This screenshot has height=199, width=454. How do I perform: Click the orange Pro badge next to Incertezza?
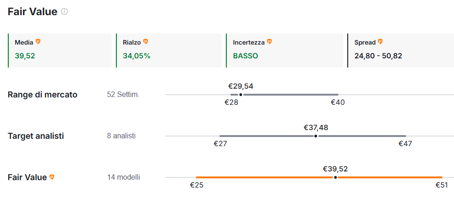point(269,42)
